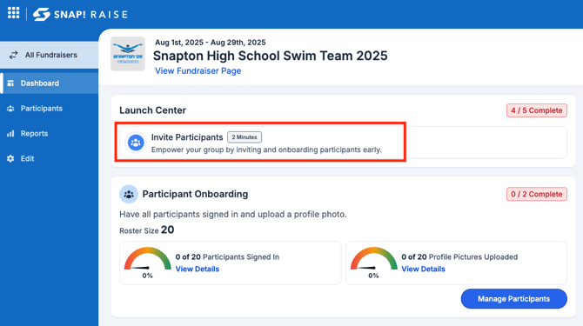Click the Snap! Raise logo
The height and width of the screenshot is (326, 583).
click(x=80, y=14)
